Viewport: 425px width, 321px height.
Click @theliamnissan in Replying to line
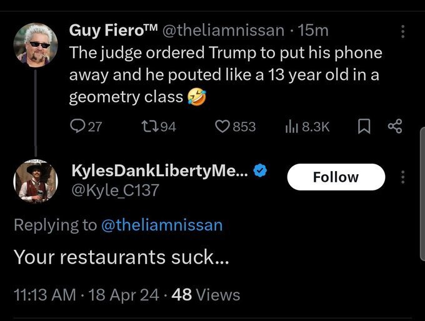(x=161, y=225)
